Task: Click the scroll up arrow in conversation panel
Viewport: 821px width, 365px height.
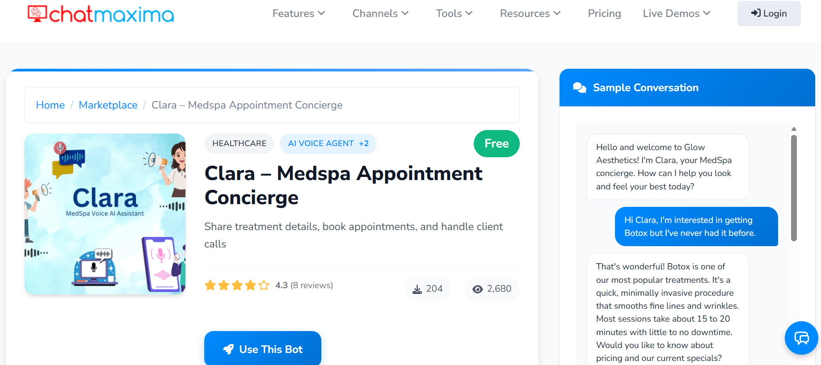Action: pos(794,129)
